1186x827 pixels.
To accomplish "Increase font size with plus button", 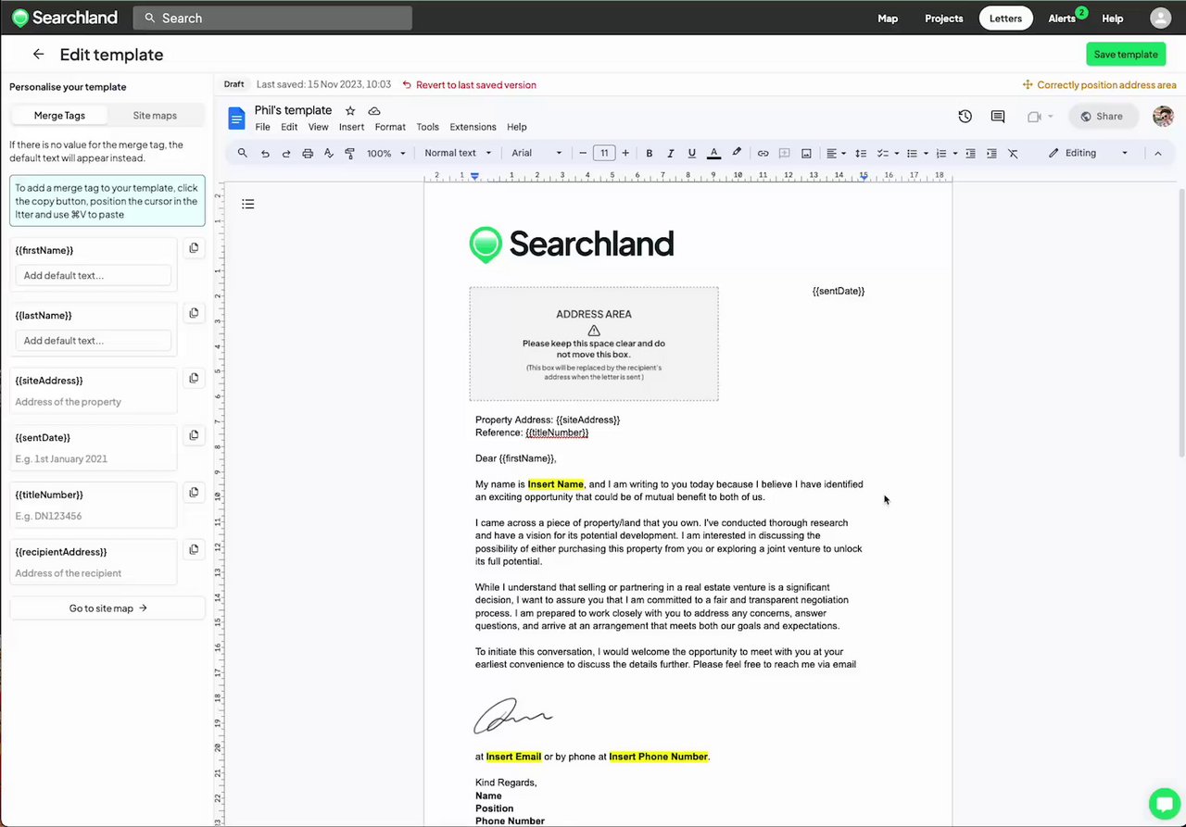I will click(x=625, y=153).
